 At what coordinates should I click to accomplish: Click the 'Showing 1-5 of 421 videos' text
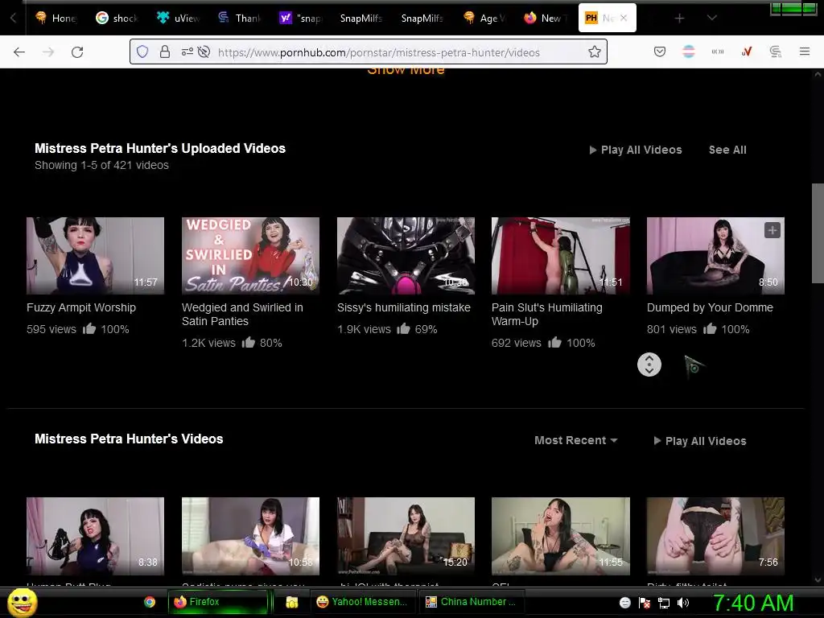(x=101, y=165)
